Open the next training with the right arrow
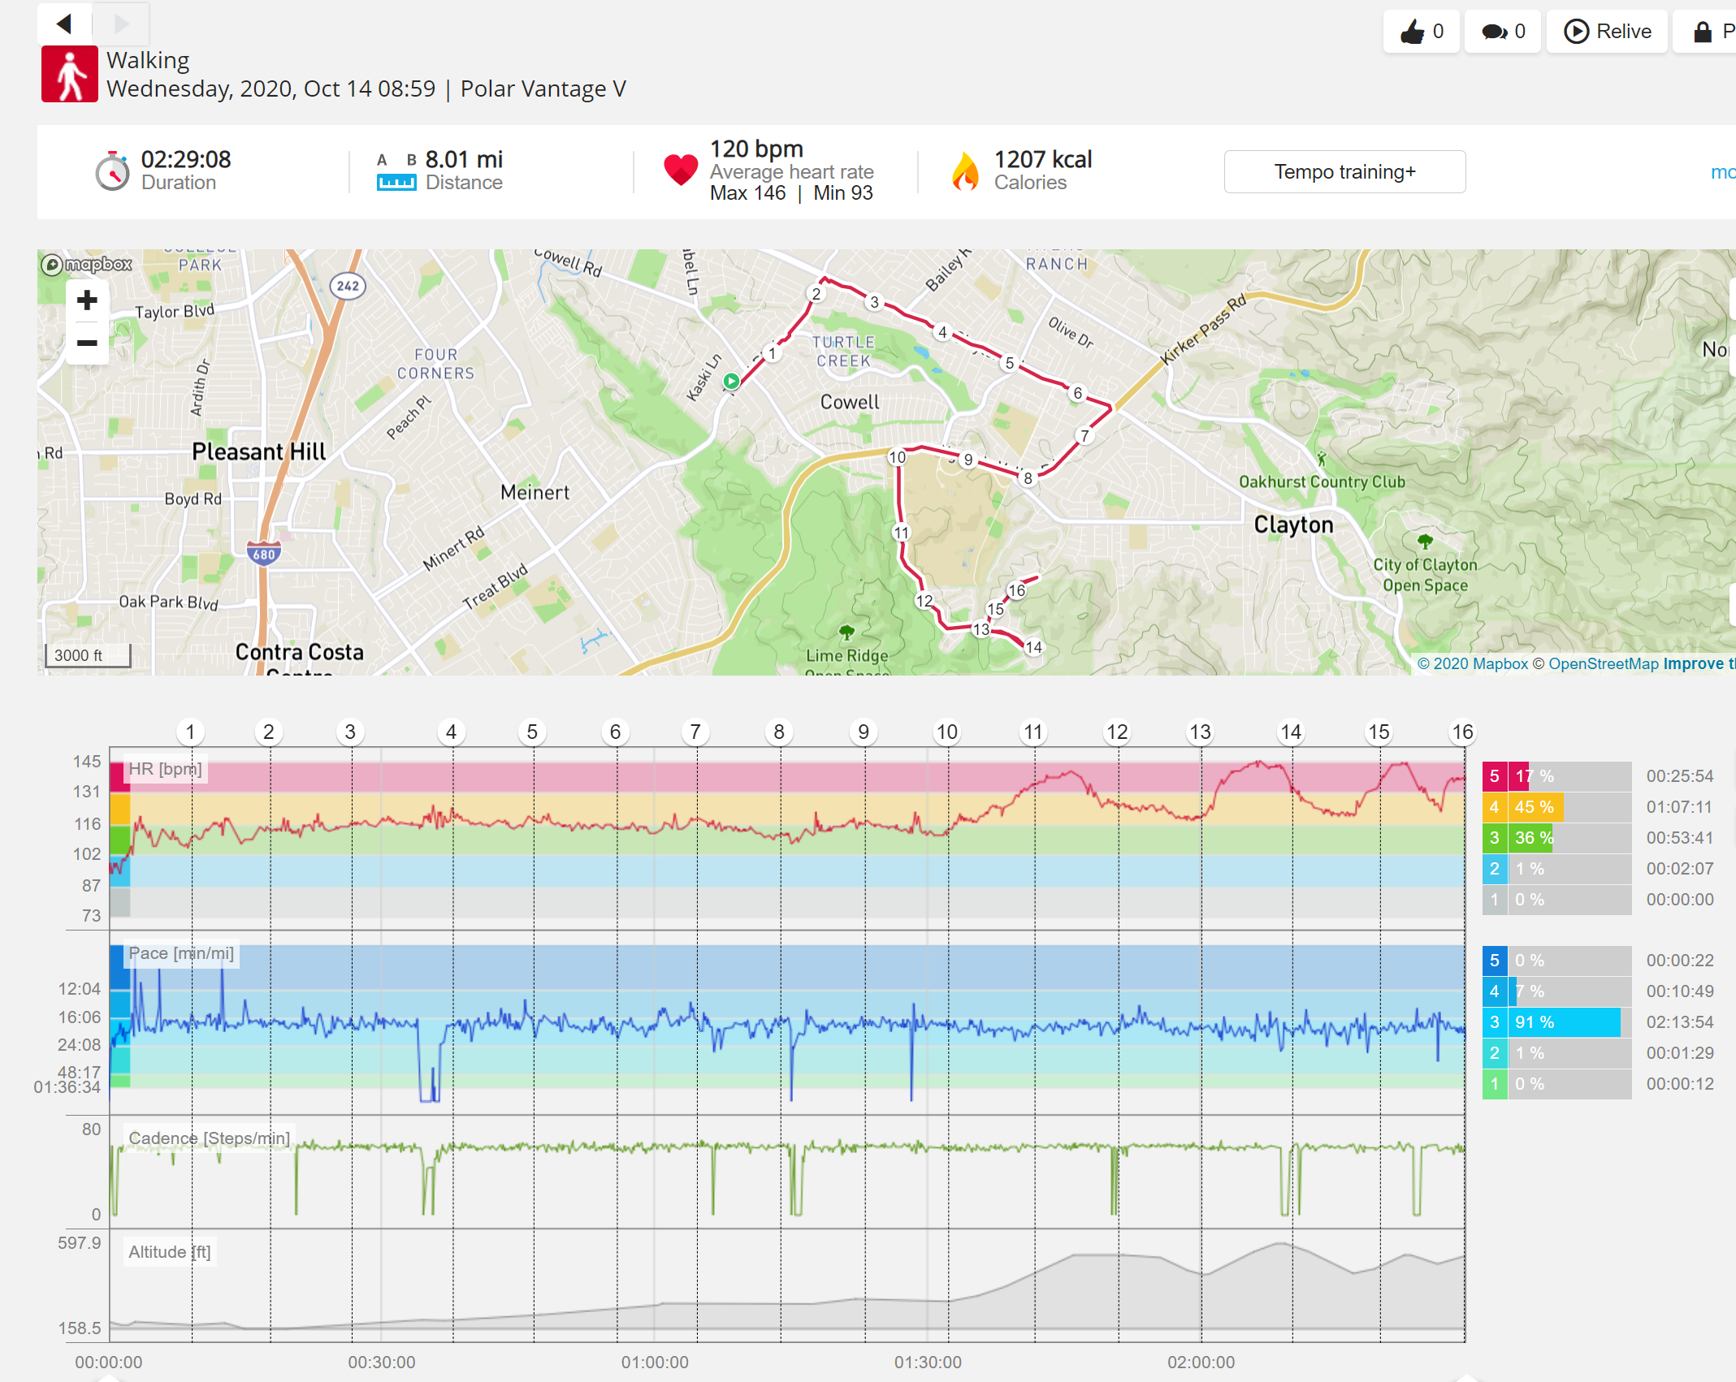The height and width of the screenshot is (1382, 1736). (x=121, y=24)
